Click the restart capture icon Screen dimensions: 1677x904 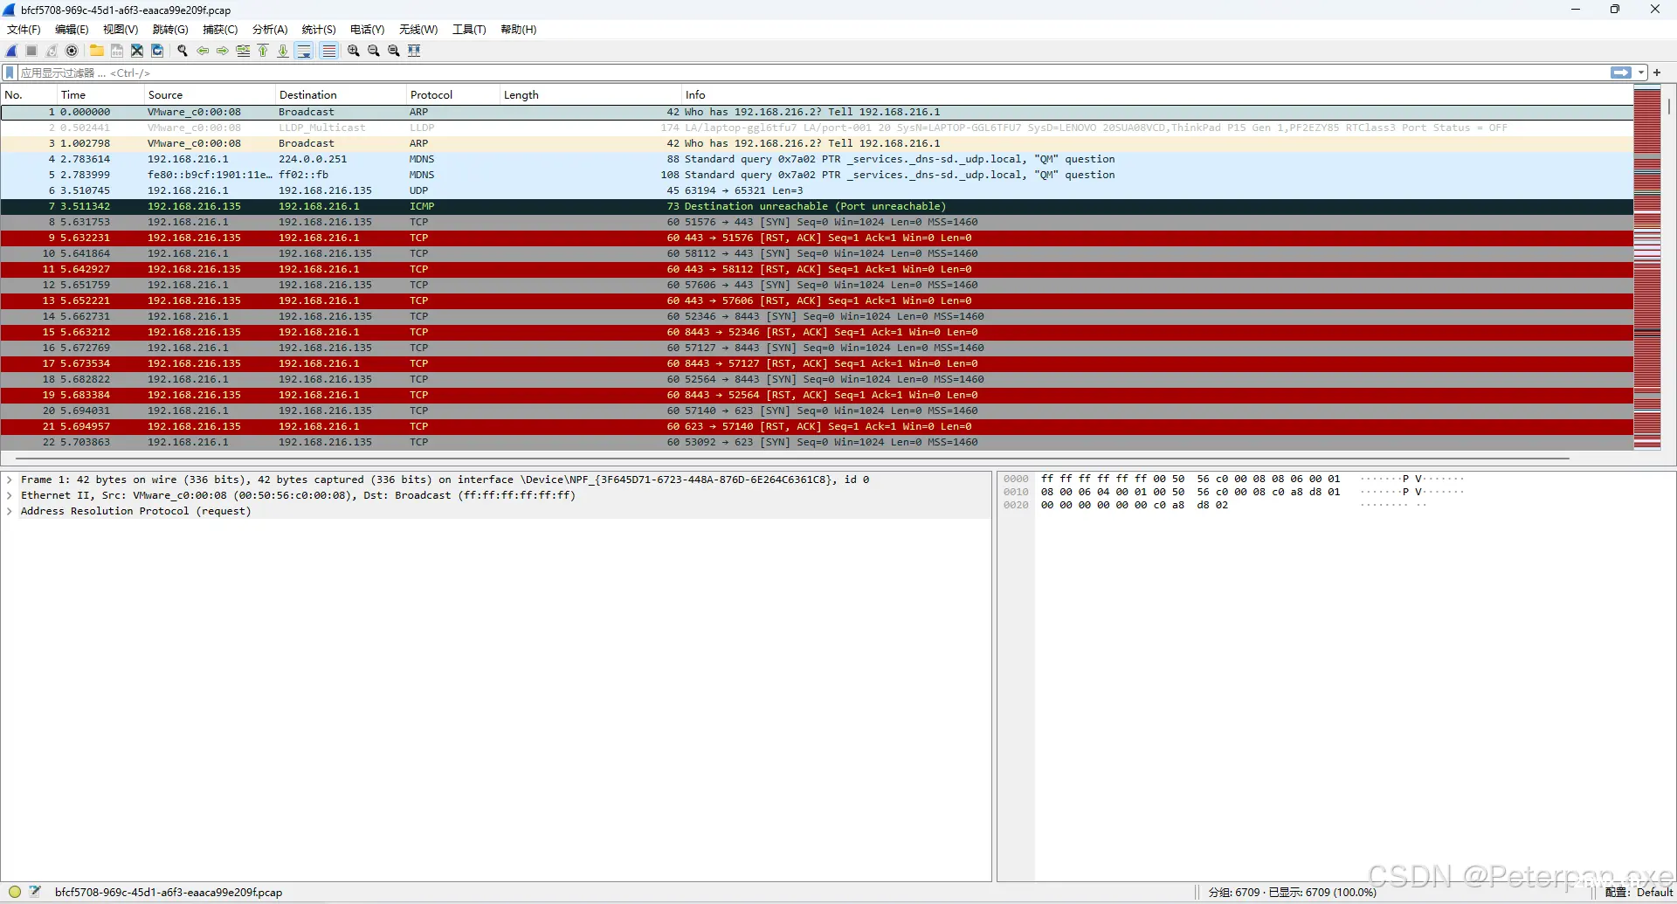coord(52,51)
